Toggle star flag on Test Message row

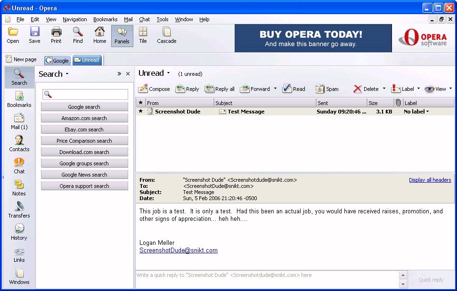pos(140,112)
